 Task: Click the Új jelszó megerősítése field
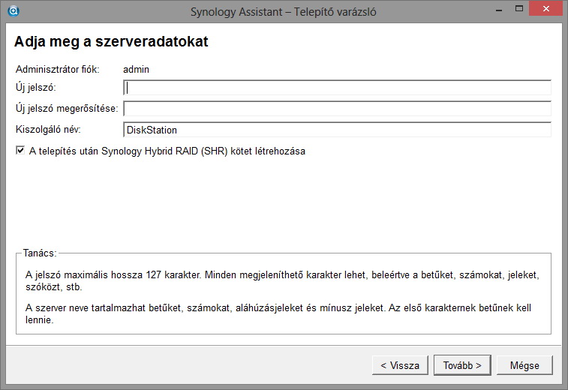coord(337,109)
